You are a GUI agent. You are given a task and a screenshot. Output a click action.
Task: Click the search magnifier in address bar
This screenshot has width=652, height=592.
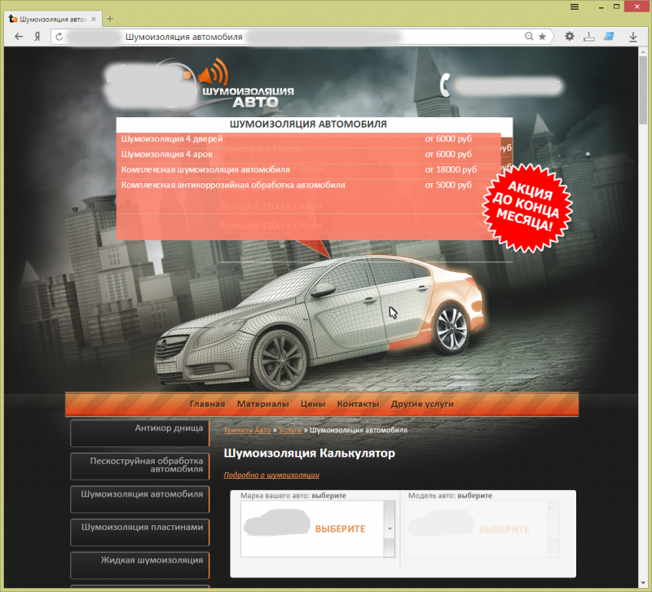point(529,37)
